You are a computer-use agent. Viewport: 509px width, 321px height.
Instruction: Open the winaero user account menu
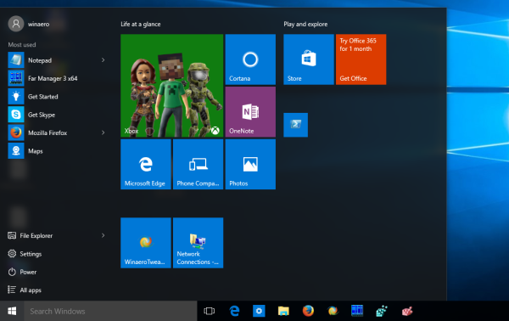[29, 24]
